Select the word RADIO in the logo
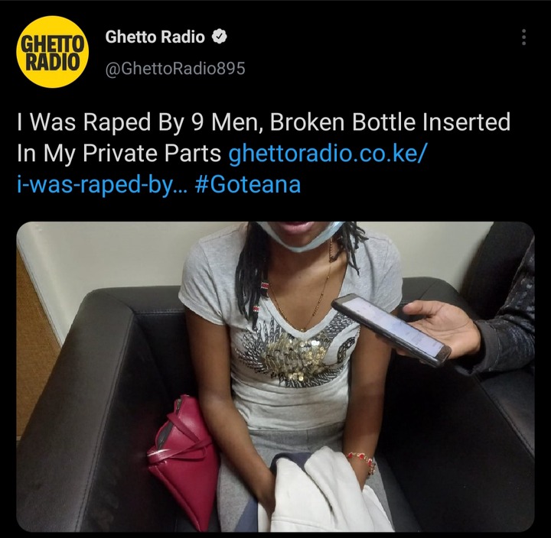Image resolution: width=551 pixels, height=538 pixels. (52, 62)
